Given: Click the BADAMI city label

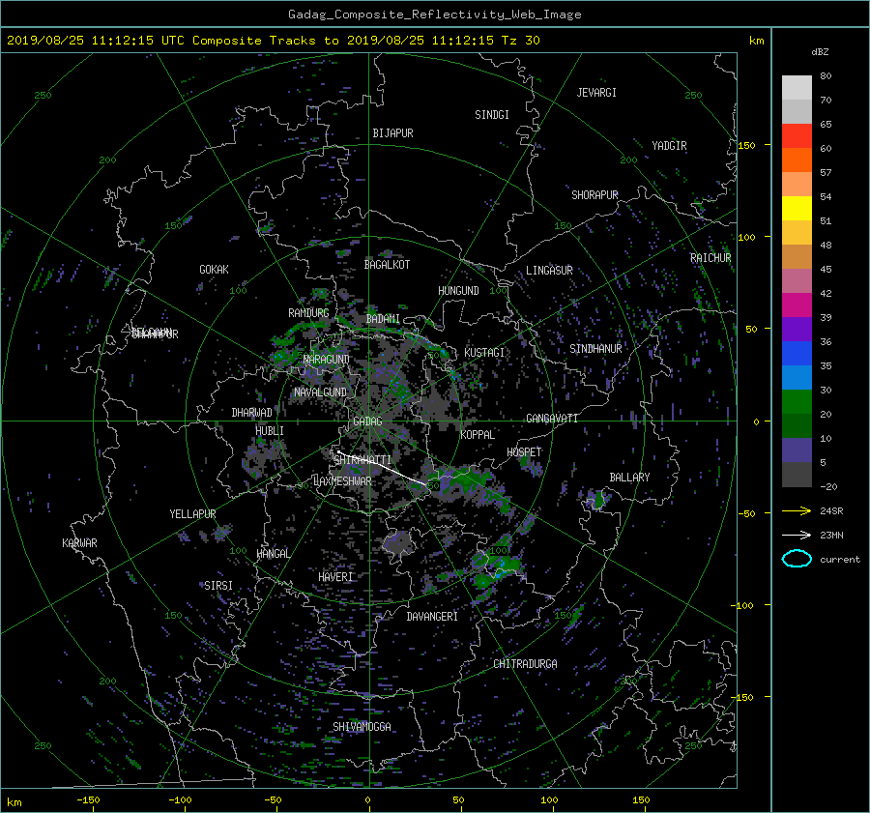Looking at the screenshot, I should coord(383,319).
